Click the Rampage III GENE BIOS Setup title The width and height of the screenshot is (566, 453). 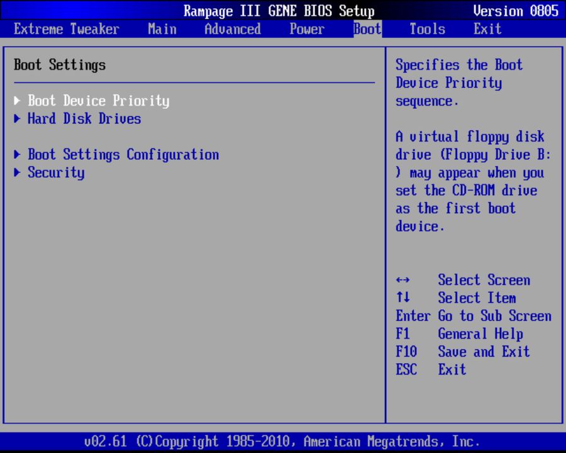point(279,11)
